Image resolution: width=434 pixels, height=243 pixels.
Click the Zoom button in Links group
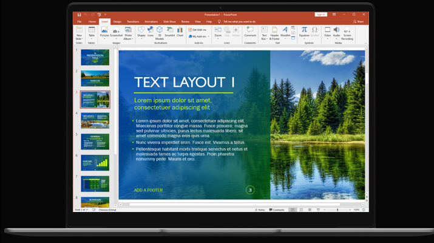218,32
